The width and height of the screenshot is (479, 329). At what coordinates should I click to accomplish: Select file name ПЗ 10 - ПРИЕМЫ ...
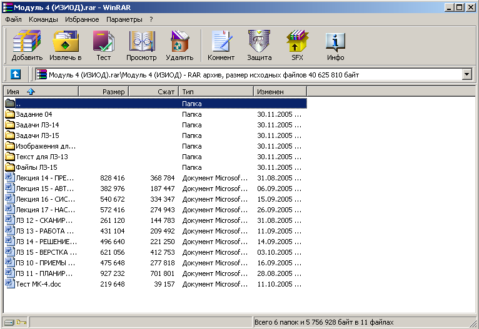[45, 263]
